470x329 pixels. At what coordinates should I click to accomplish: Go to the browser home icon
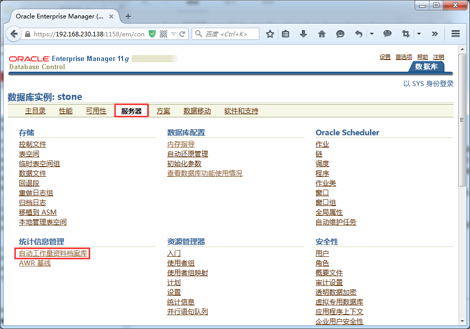point(322,34)
